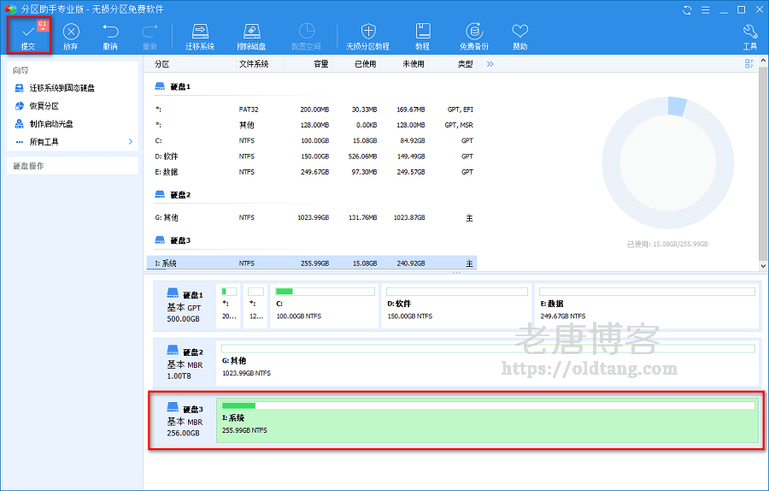The image size is (769, 491).
Task: Sort by the 文件系统 column header
Action: 254,64
